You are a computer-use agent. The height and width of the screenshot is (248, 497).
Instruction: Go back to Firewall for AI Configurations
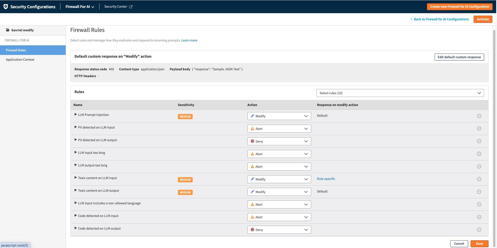click(440, 19)
